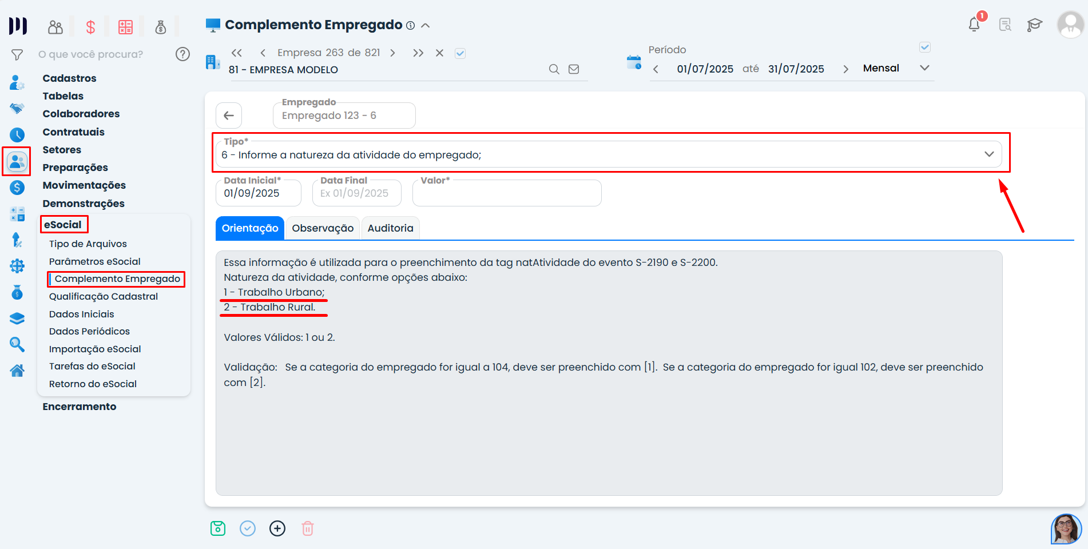Click the filter funnel icon
This screenshot has height=549, width=1088.
17,55
